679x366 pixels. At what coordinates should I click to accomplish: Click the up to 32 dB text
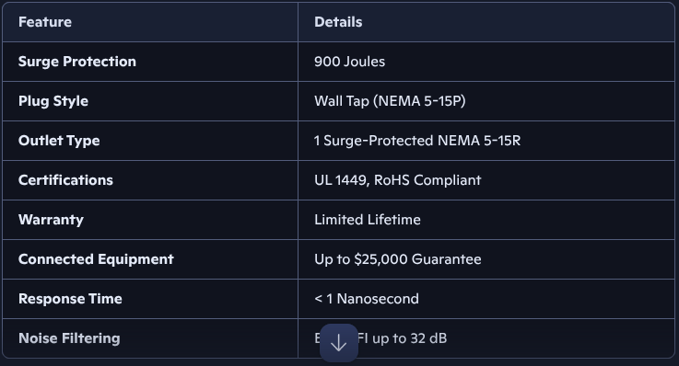tap(409, 338)
